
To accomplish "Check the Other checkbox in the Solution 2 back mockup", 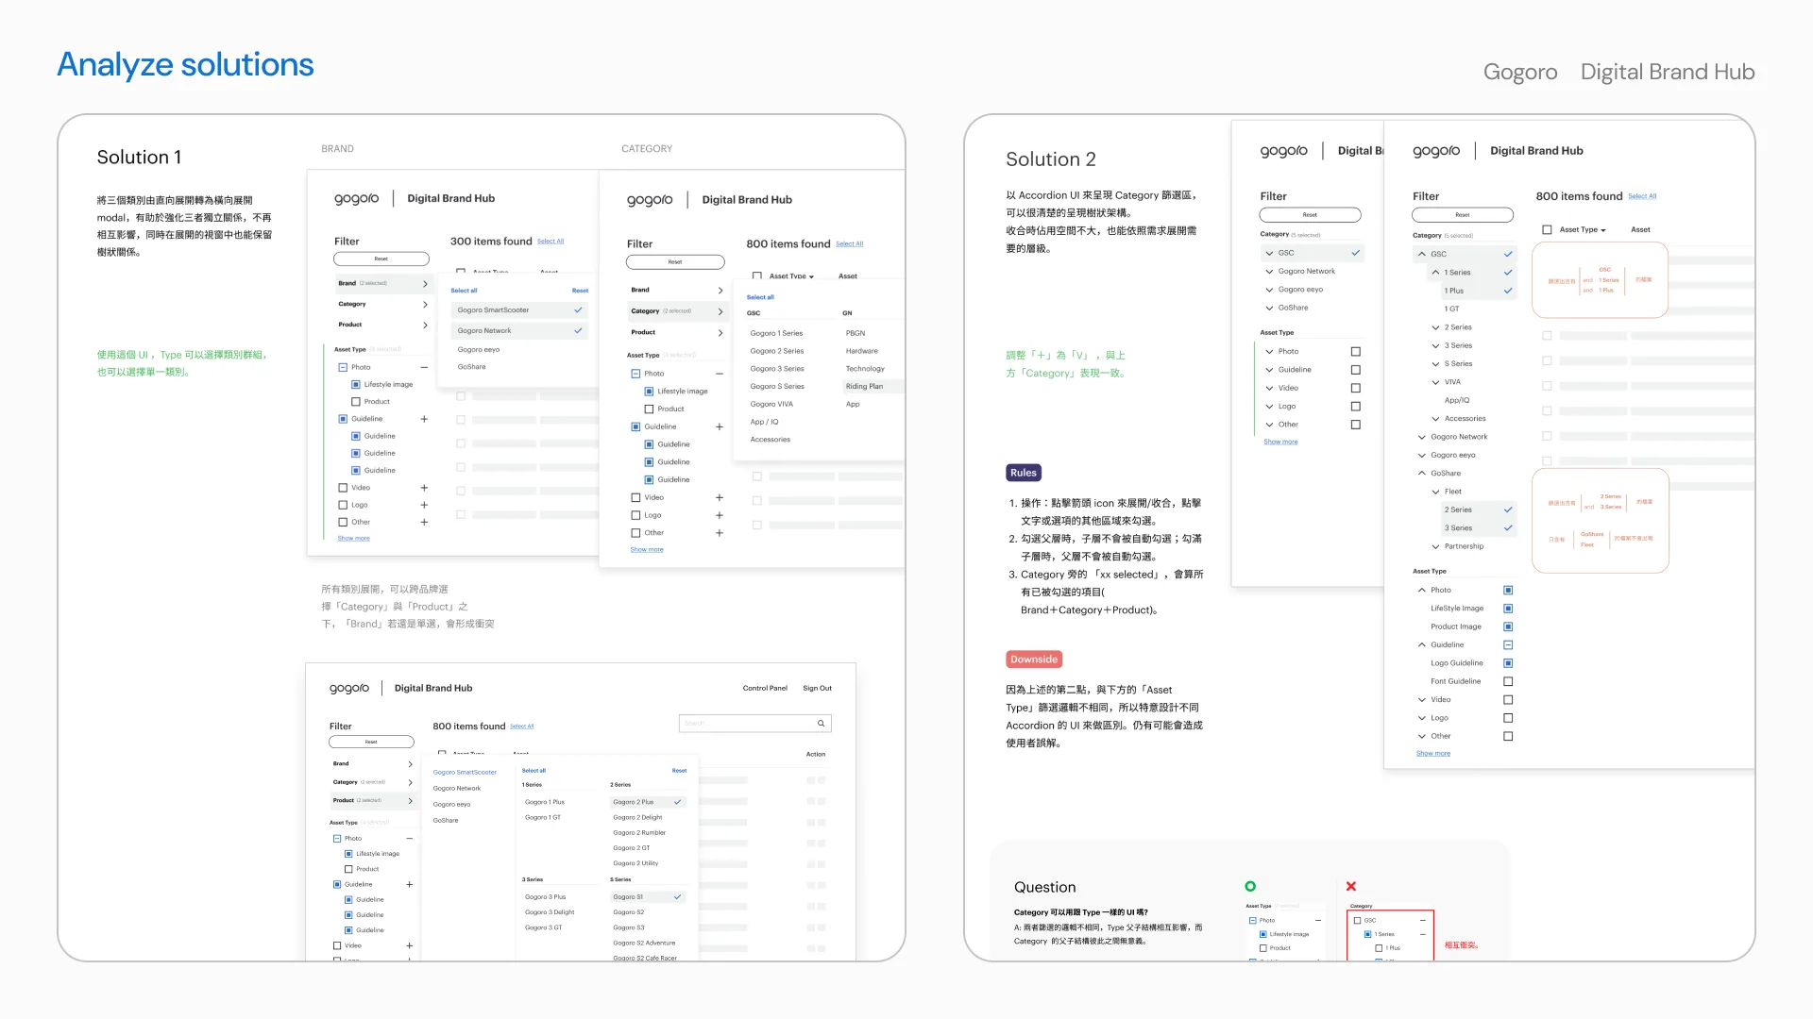I will [1356, 425].
